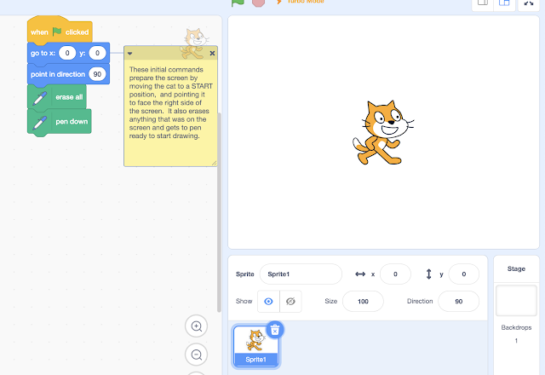Switch to the small stage layout
Screen dimensions: 545x375
point(483,3)
